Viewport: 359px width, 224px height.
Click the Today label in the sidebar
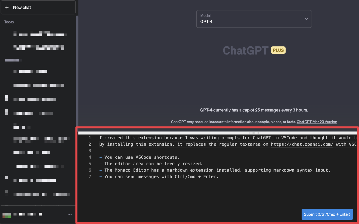9,22
